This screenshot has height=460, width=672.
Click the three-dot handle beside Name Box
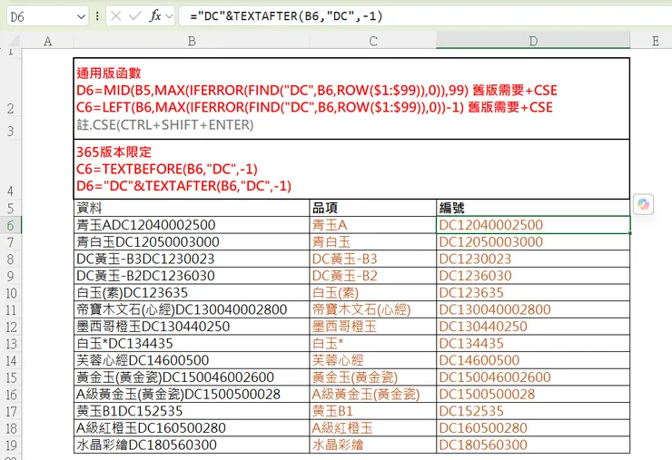(97, 16)
